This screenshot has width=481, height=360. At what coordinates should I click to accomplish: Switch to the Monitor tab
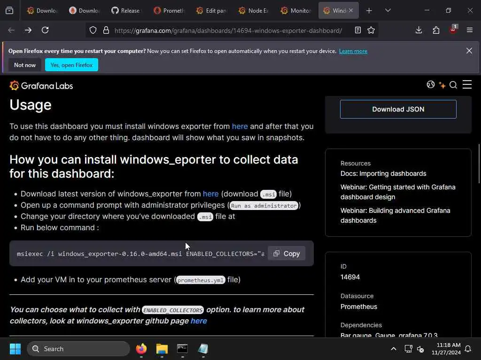tap(295, 11)
